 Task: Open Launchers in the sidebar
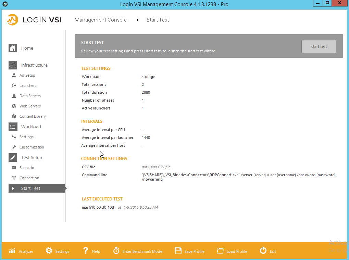[28, 86]
